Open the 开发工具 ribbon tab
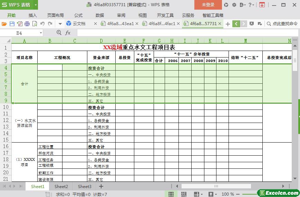300x197 pixels. pos(165,15)
